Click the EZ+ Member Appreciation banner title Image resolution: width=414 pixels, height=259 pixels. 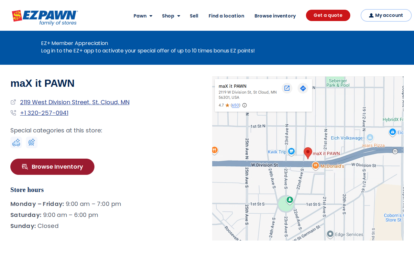point(75,43)
